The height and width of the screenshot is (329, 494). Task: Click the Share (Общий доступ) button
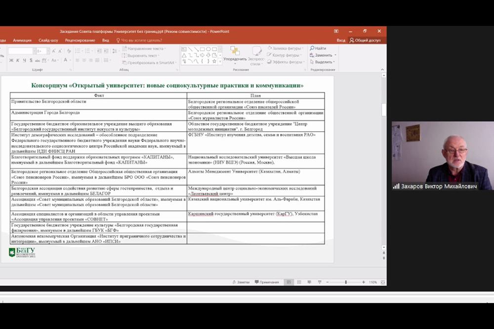click(365, 40)
